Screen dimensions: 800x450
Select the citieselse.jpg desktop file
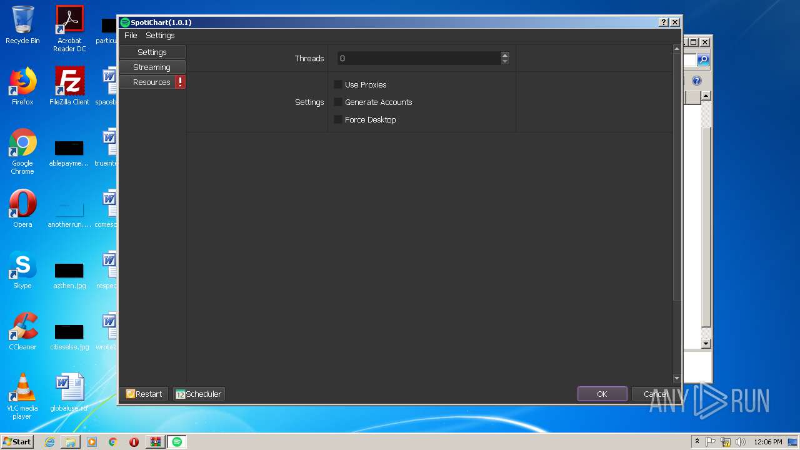(x=69, y=336)
